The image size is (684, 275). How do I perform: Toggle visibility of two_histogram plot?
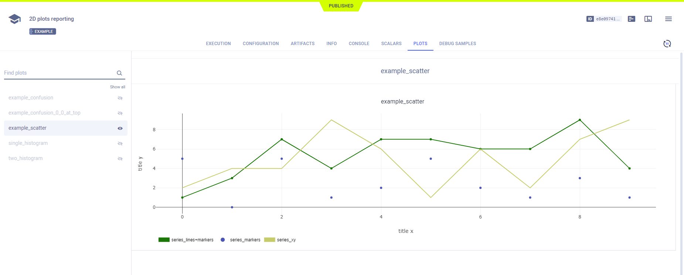pyautogui.click(x=120, y=159)
